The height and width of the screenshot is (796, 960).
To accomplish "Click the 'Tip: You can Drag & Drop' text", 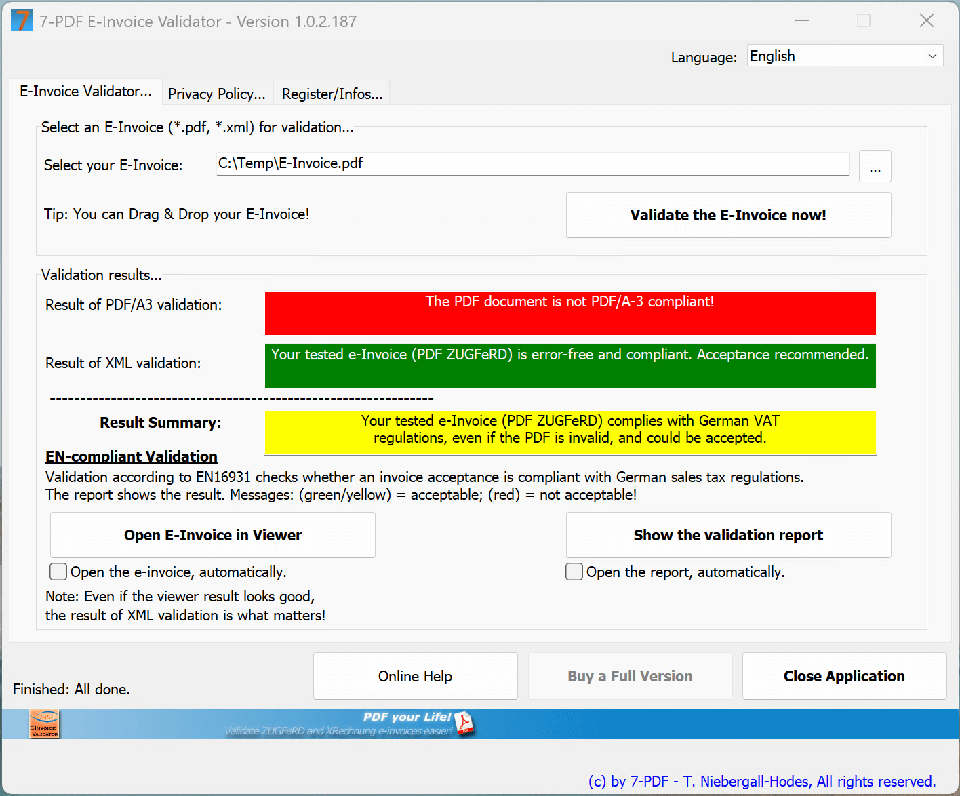I will (x=176, y=214).
